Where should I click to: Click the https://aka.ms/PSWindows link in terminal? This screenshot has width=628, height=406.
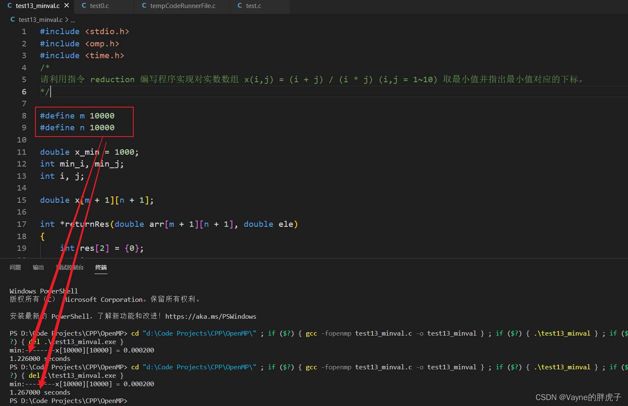point(210,317)
